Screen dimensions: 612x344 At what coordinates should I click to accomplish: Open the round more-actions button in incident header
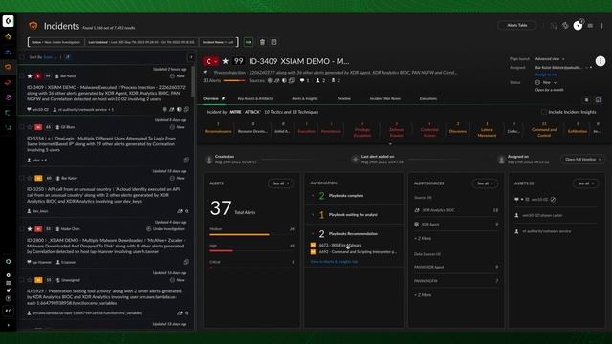[x=601, y=61]
